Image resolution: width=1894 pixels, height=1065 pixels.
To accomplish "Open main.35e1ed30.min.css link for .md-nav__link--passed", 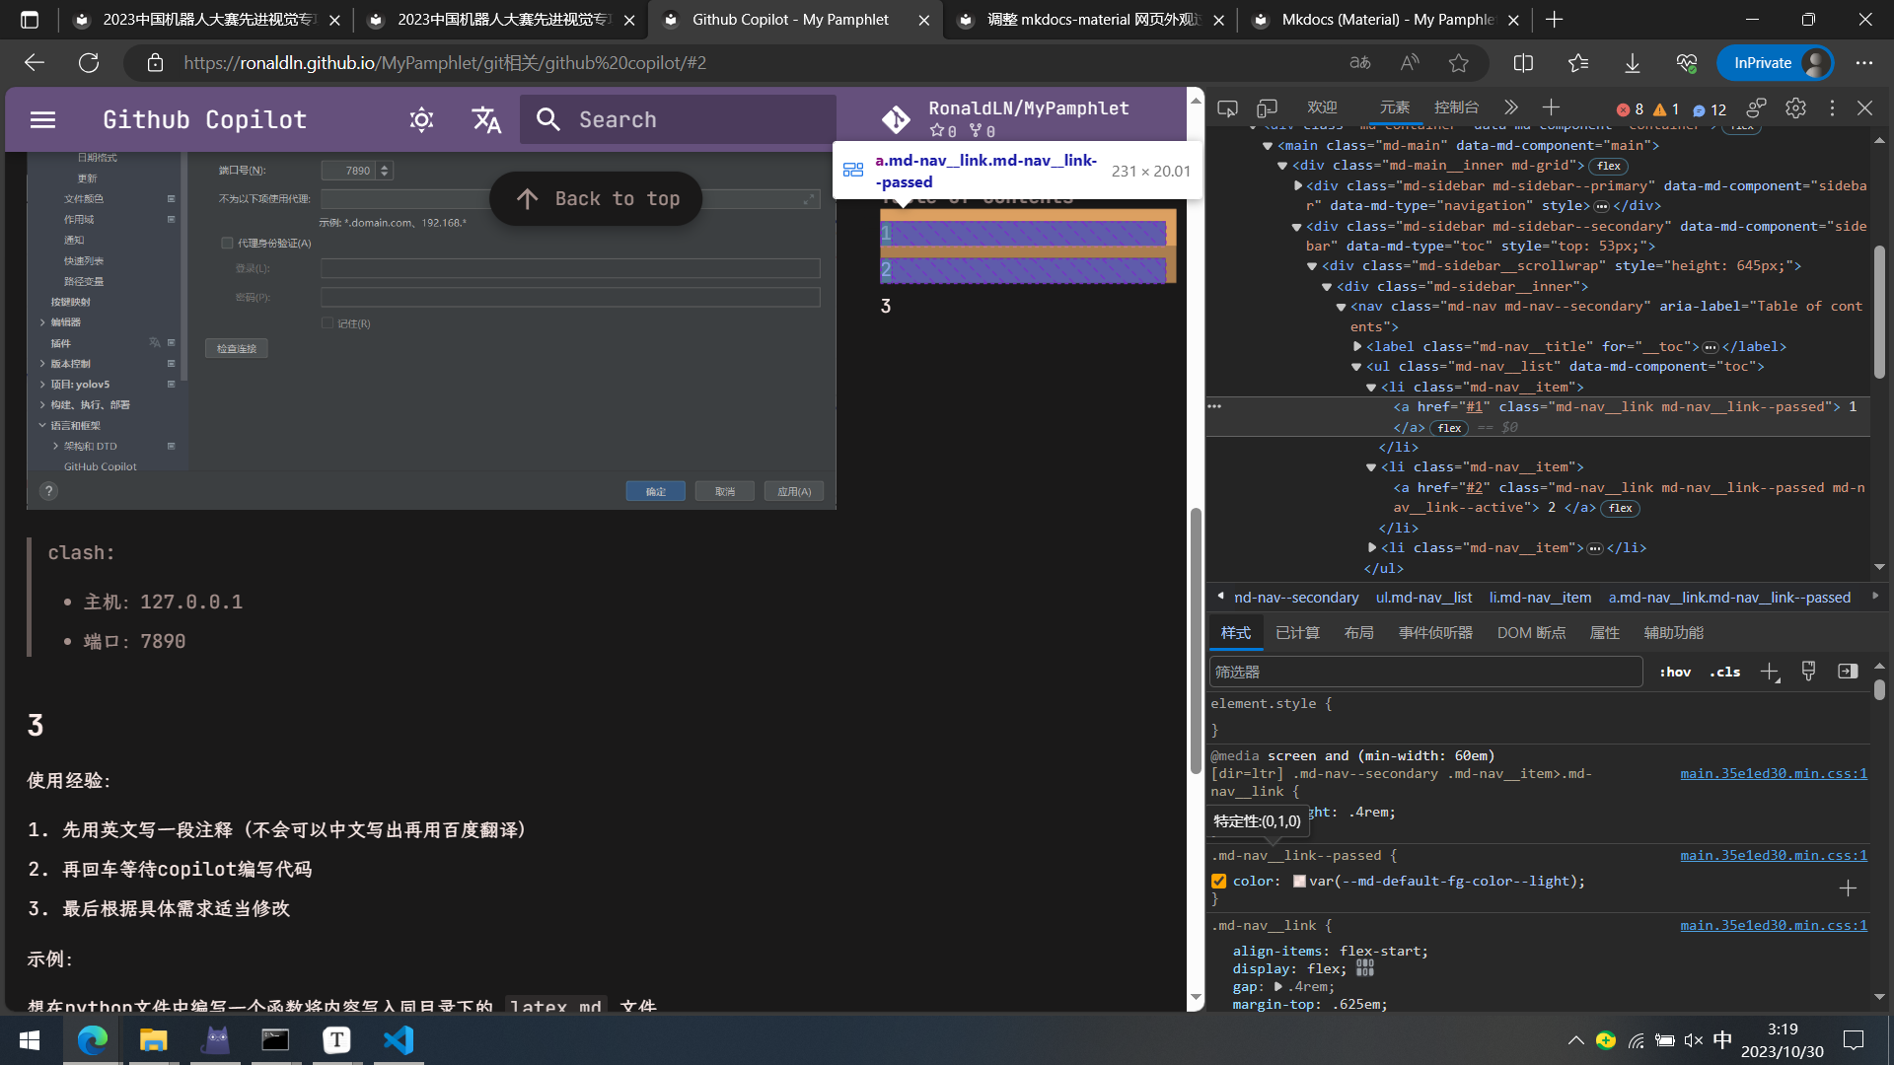I will 1773,856.
